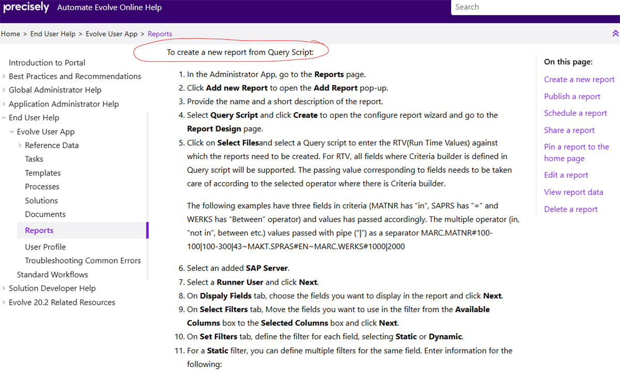
Task: Click the 'Automate Evolve Online Help' title
Action: click(x=110, y=7)
